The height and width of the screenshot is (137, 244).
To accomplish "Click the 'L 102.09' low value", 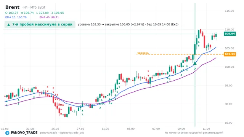I will coord(42,13).
